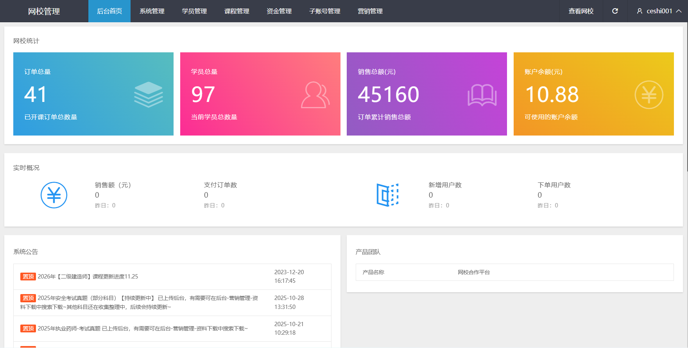Open the 2026年二级建造师 course update announcement

tap(88, 277)
